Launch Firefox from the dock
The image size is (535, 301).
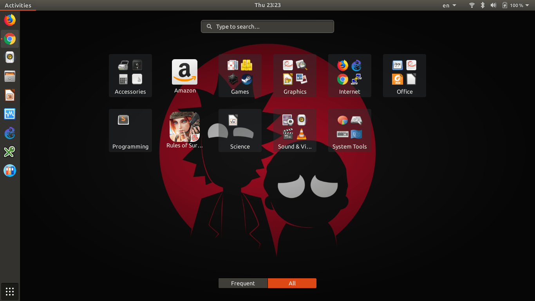point(10,20)
